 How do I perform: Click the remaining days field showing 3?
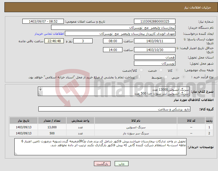point(83,41)
